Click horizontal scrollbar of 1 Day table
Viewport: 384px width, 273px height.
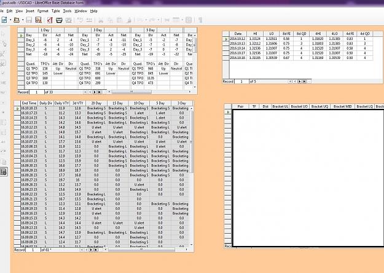pyautogui.click(x=131, y=92)
